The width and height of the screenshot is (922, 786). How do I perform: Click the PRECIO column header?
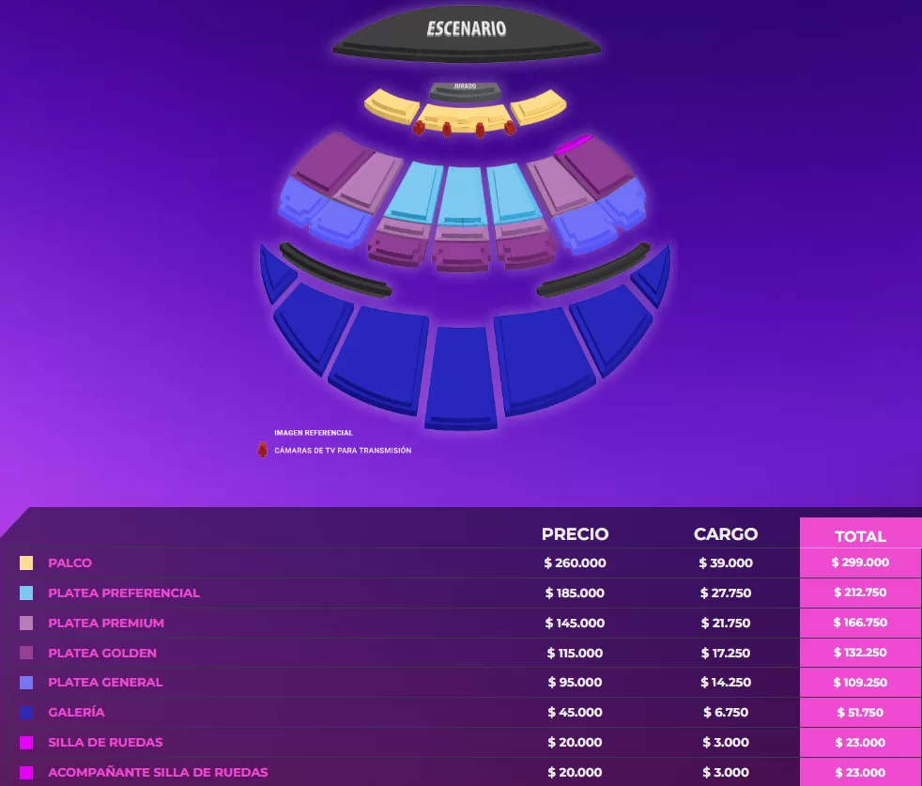[x=575, y=534]
